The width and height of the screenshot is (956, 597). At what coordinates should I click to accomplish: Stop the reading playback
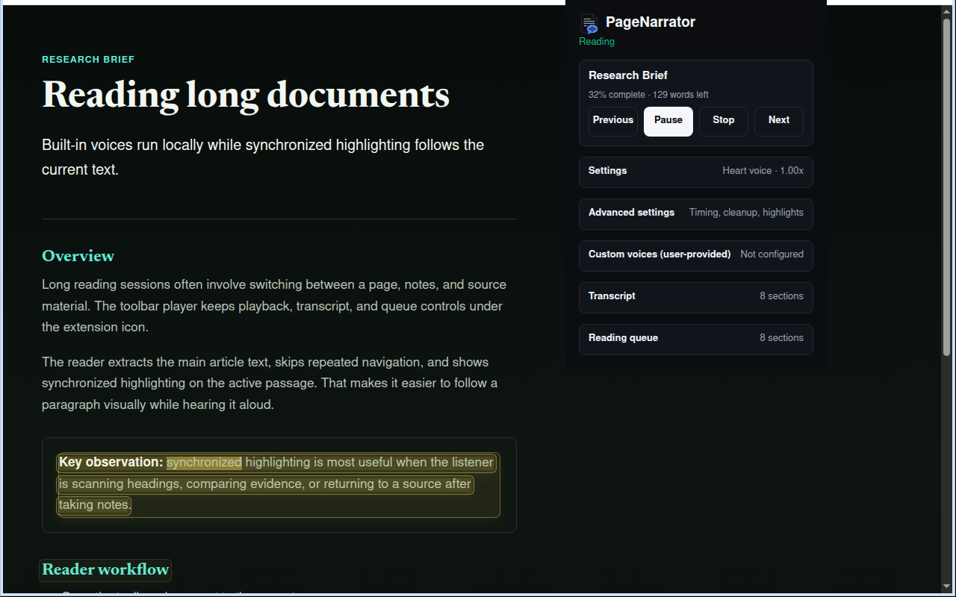[x=724, y=121]
